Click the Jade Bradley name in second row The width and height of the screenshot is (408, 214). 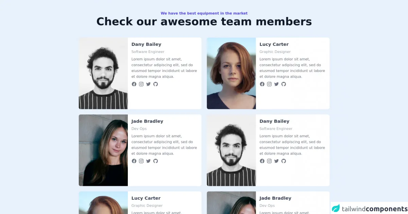pos(147,121)
